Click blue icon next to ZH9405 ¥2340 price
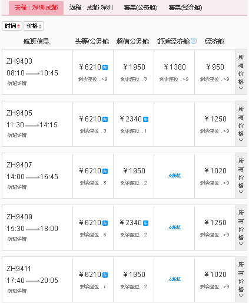Viewport: 249px width, 303px height. pos(145,119)
